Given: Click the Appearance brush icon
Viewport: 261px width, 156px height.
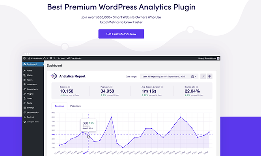Looking at the screenshot, I should click(x=24, y=89).
